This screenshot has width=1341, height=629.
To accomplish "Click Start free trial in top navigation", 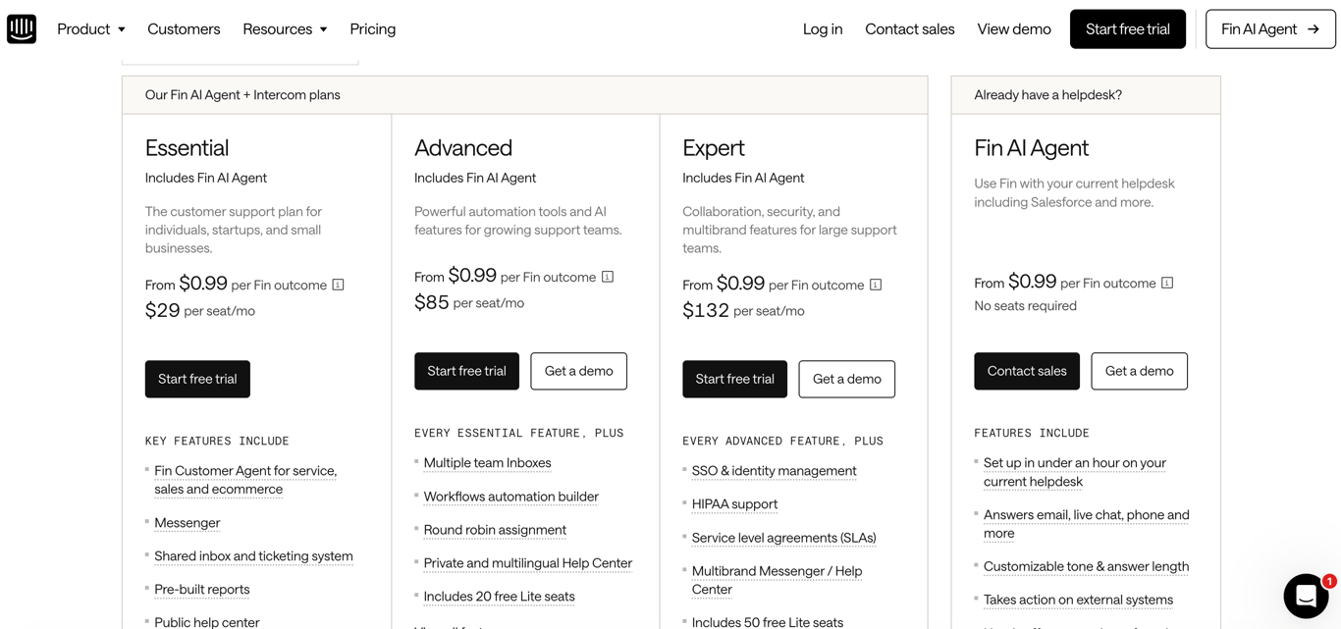I will (x=1128, y=28).
